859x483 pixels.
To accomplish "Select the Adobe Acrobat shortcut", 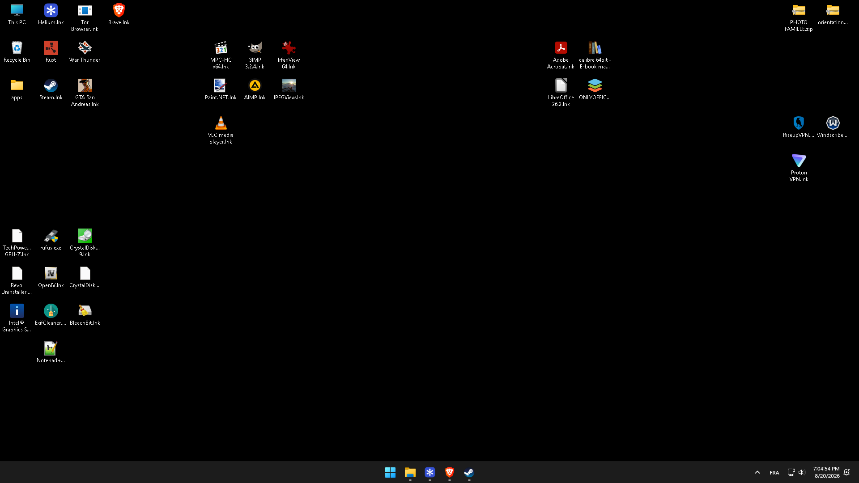I will point(561,55).
